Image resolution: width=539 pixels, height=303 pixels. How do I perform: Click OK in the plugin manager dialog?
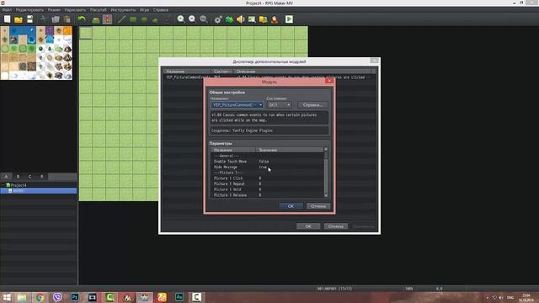[308, 226]
